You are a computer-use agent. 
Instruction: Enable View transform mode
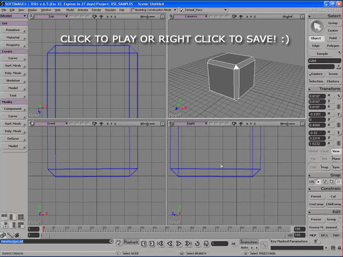[336, 151]
